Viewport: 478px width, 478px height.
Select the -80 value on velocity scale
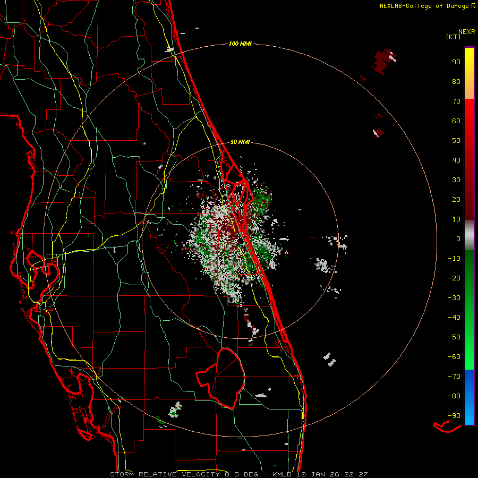(x=454, y=396)
